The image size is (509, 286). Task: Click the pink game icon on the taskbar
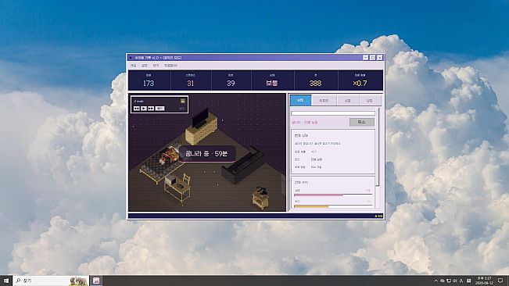point(96,281)
